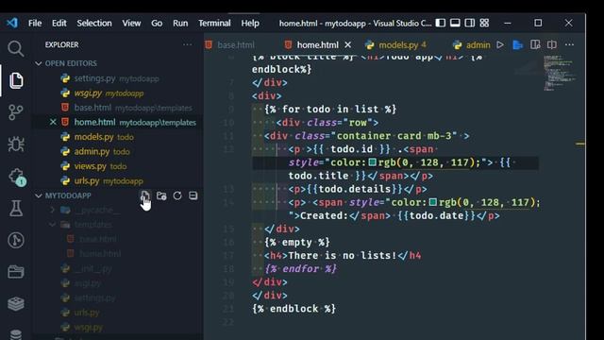Viewport: 604px width, 340px height.
Task: Expand the __pycache__ folder
Action: [x=53, y=210]
